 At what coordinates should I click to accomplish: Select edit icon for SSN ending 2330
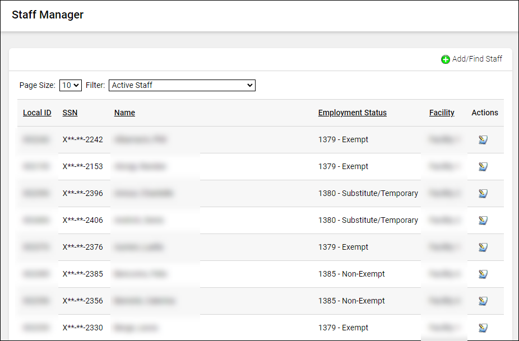click(x=483, y=328)
